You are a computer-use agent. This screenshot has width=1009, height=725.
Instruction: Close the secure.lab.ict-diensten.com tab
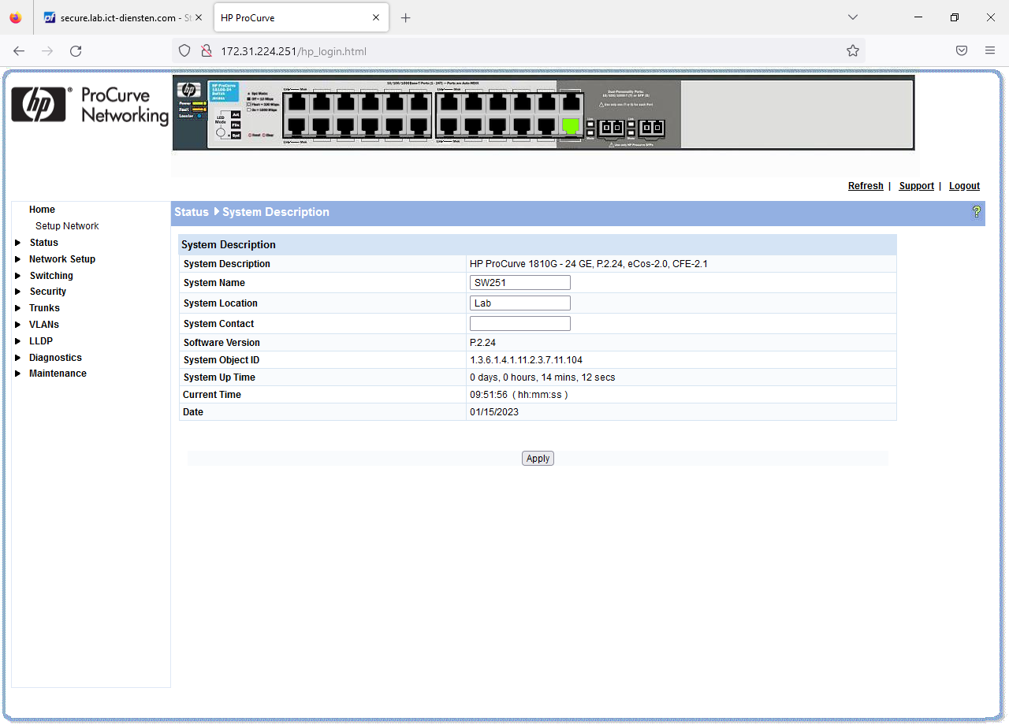[199, 17]
